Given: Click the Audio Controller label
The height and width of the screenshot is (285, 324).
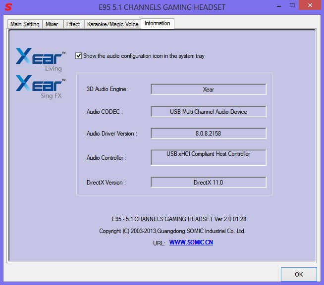Looking at the screenshot, I should pos(107,158).
